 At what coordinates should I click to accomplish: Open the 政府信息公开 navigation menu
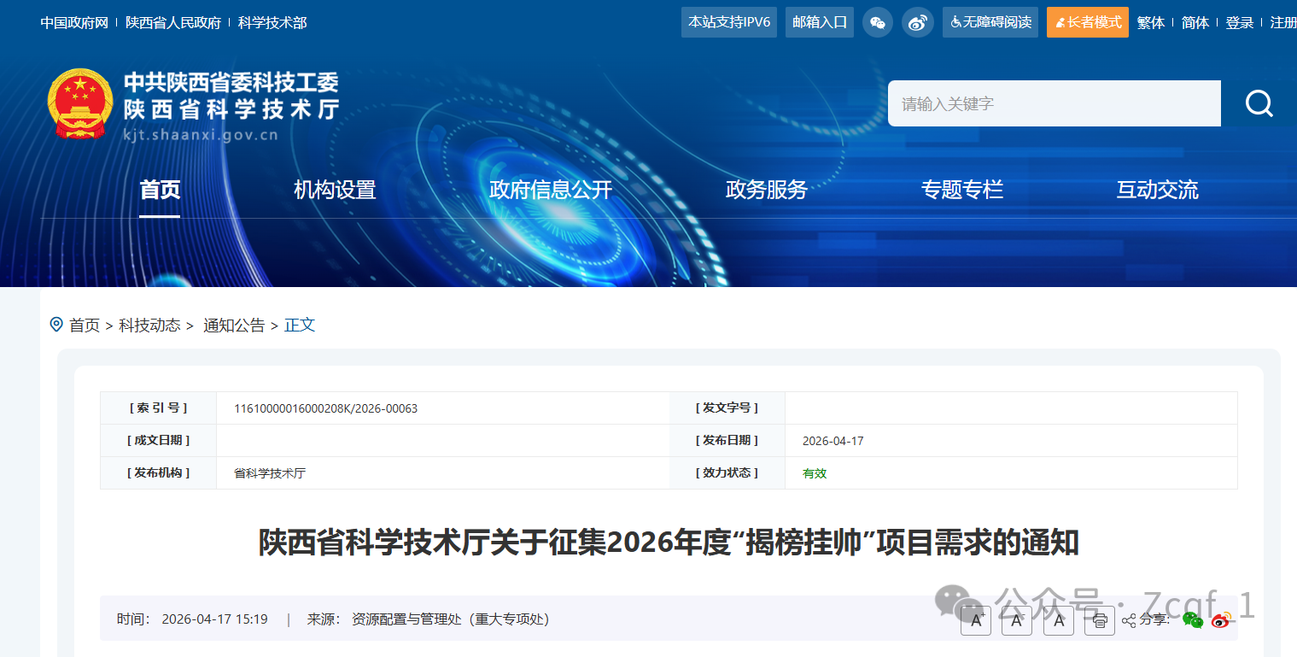[550, 190]
